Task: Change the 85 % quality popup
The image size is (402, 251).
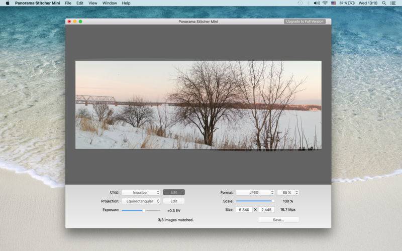Action: [288, 192]
